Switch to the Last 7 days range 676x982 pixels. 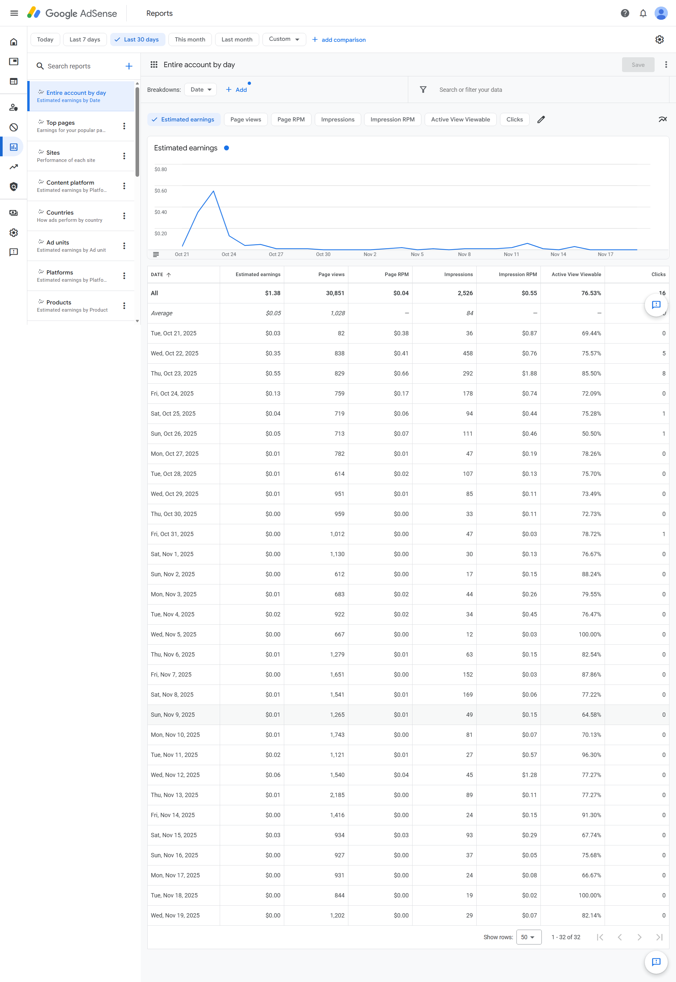(x=85, y=39)
